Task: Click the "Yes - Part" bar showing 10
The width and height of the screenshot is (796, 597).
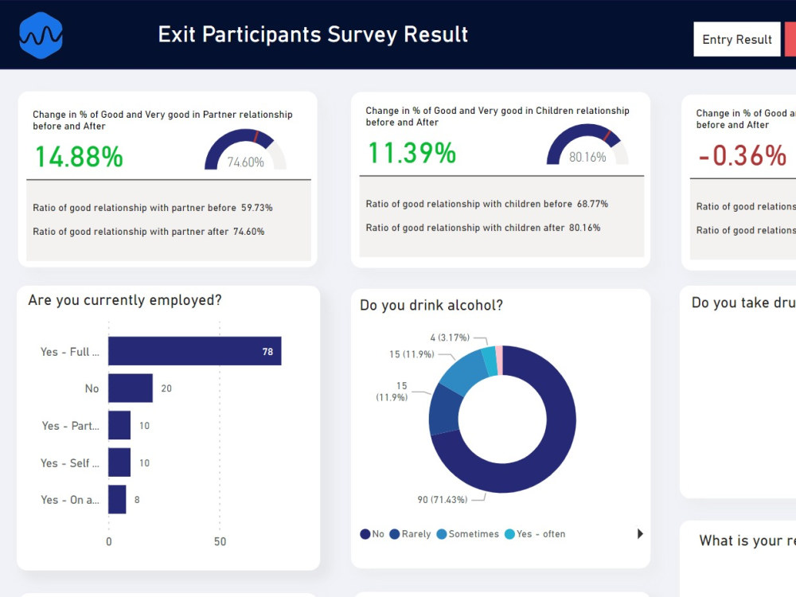Action: 121,426
